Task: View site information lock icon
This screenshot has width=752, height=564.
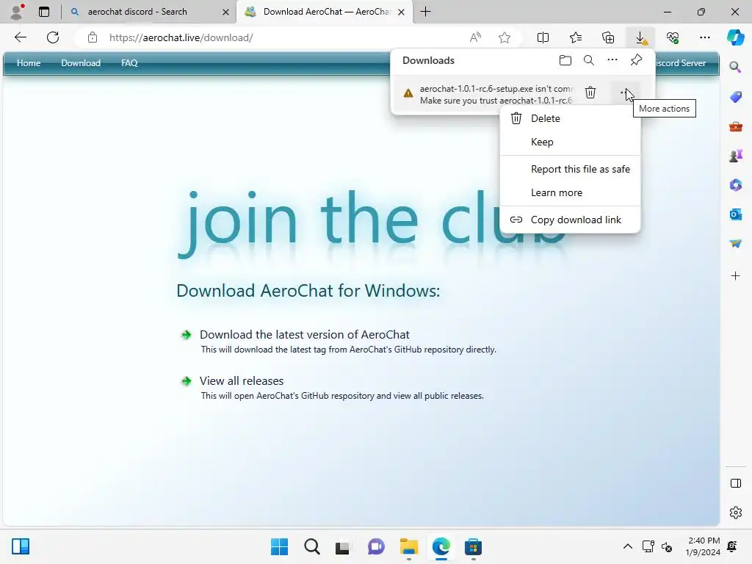Action: coord(93,37)
